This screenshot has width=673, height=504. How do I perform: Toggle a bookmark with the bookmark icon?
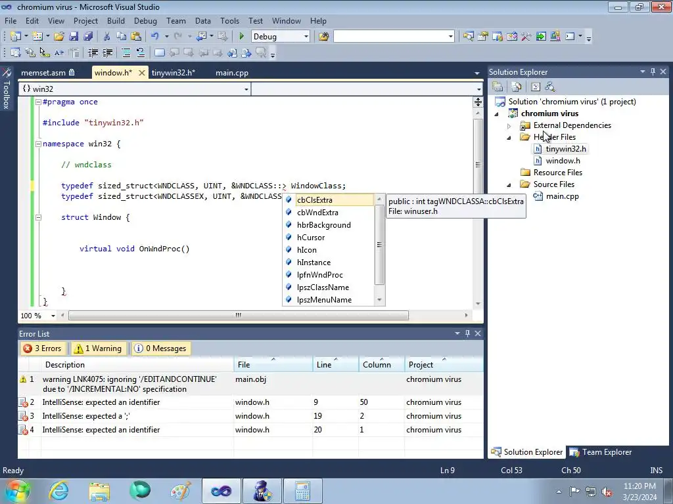159,52
